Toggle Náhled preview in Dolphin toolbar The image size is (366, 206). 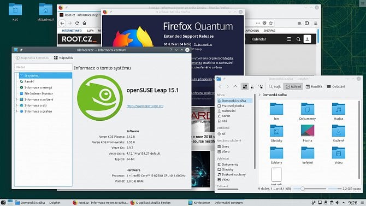tap(293, 87)
